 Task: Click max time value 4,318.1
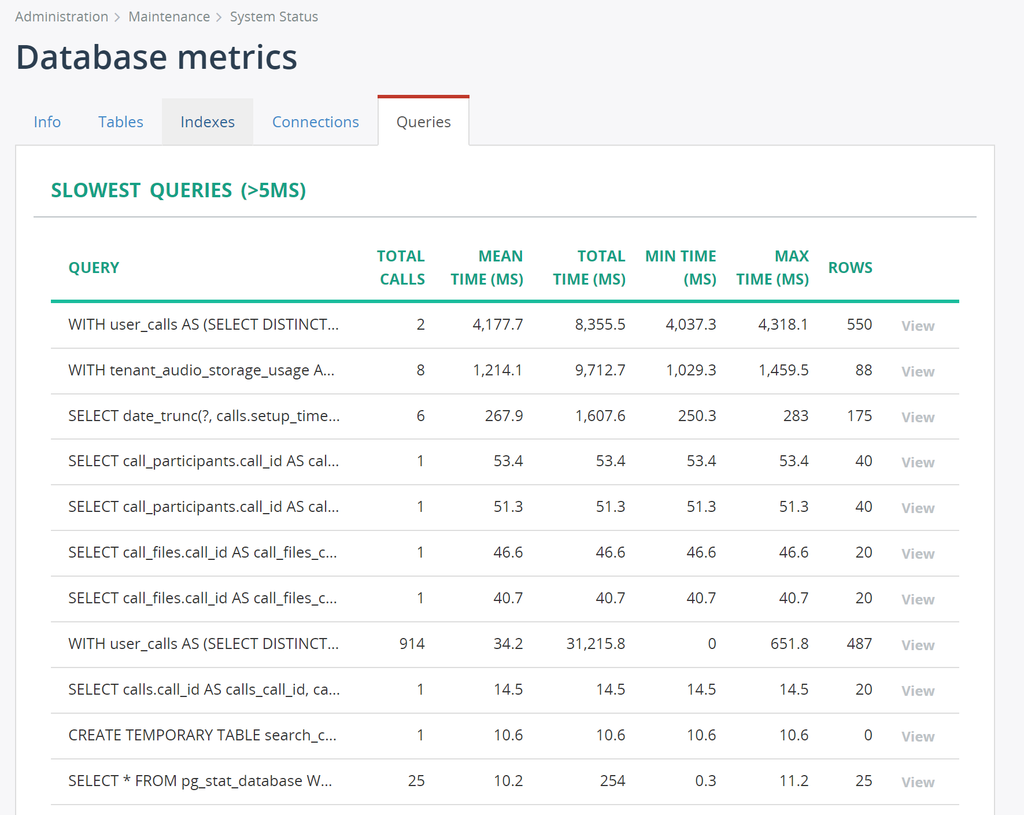point(783,324)
